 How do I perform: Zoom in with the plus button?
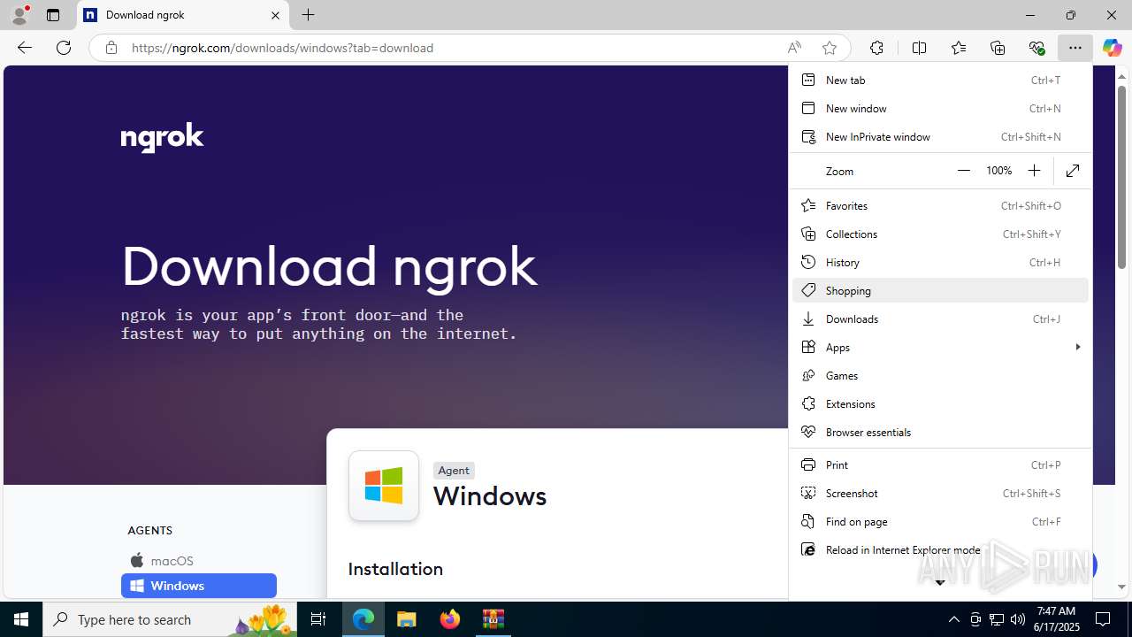[1034, 171]
